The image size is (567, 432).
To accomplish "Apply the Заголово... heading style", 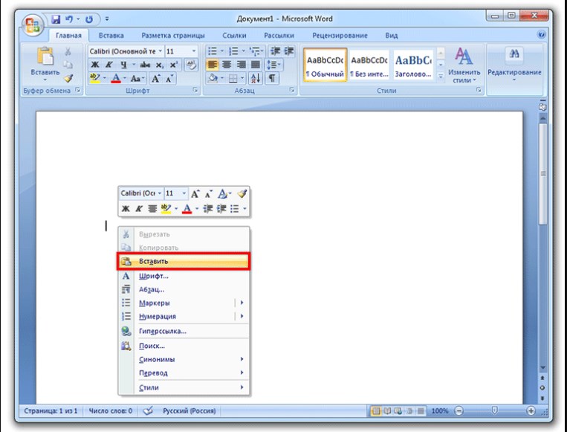I will (413, 65).
